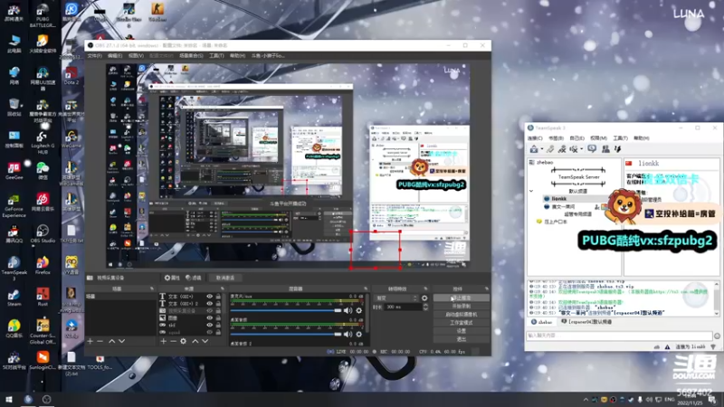This screenshot has width=724, height=407.
Task: Click 工作室模式 studio mode button
Action: [462, 323]
